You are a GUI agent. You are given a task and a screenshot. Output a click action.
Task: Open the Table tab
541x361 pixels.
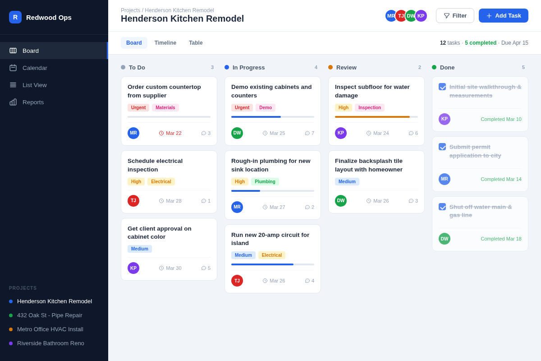pyautogui.click(x=196, y=42)
